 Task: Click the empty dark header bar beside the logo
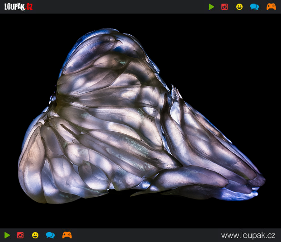pyautogui.click(x=120, y=7)
